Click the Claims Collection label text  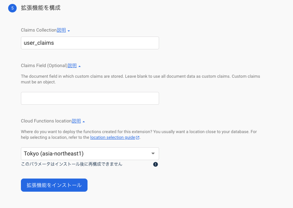(x=39, y=30)
